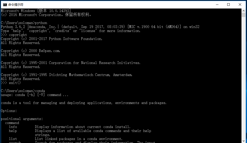Click the 'info' command row

pos(70,127)
